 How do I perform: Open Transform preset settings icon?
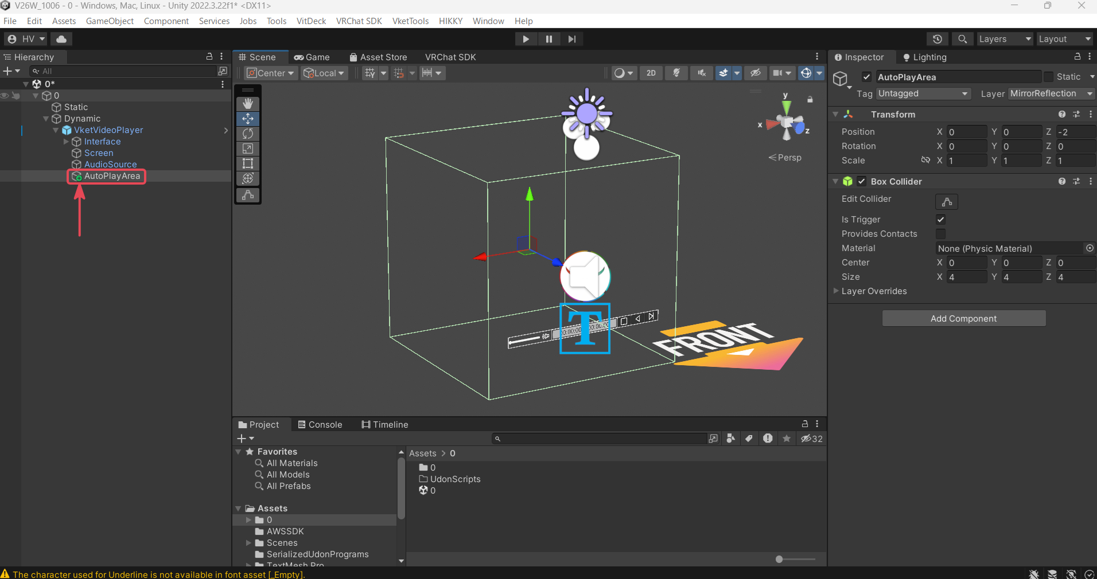tap(1076, 114)
